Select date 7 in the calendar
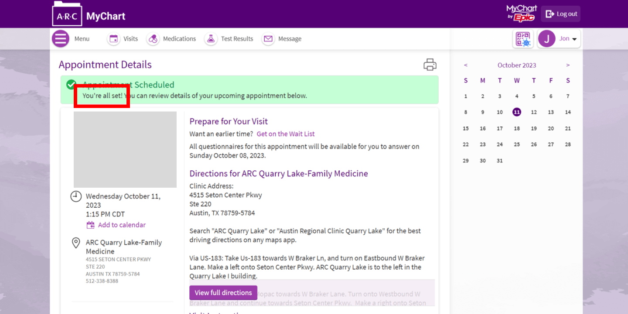 (568, 96)
